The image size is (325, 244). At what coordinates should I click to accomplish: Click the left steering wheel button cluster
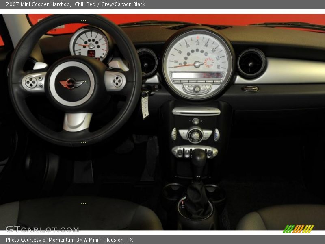(34, 82)
